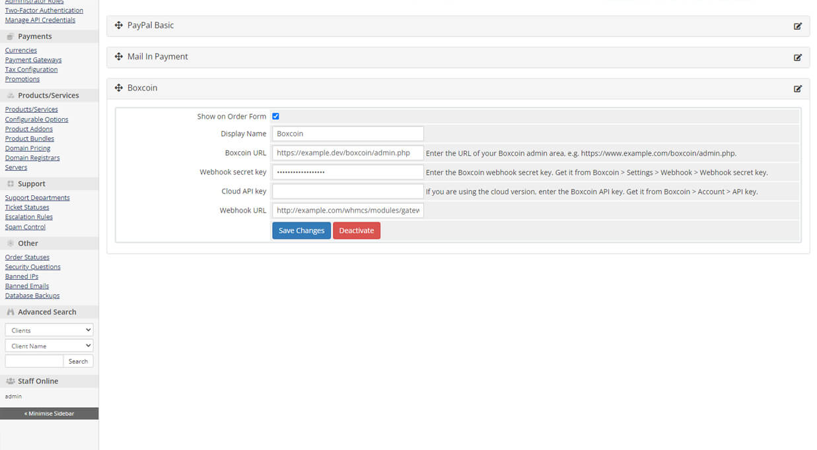
Task: Click the Mail In Payment move handle
Action: [x=119, y=57]
